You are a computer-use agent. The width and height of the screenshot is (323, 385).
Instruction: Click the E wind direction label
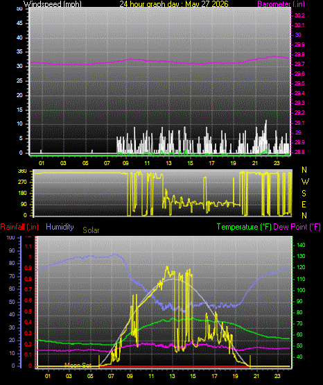click(304, 204)
